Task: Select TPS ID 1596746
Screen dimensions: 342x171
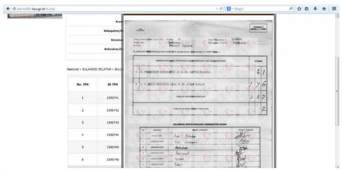Action: pyautogui.click(x=113, y=160)
